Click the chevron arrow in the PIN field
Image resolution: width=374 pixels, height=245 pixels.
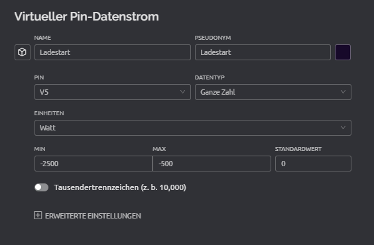[x=182, y=91]
